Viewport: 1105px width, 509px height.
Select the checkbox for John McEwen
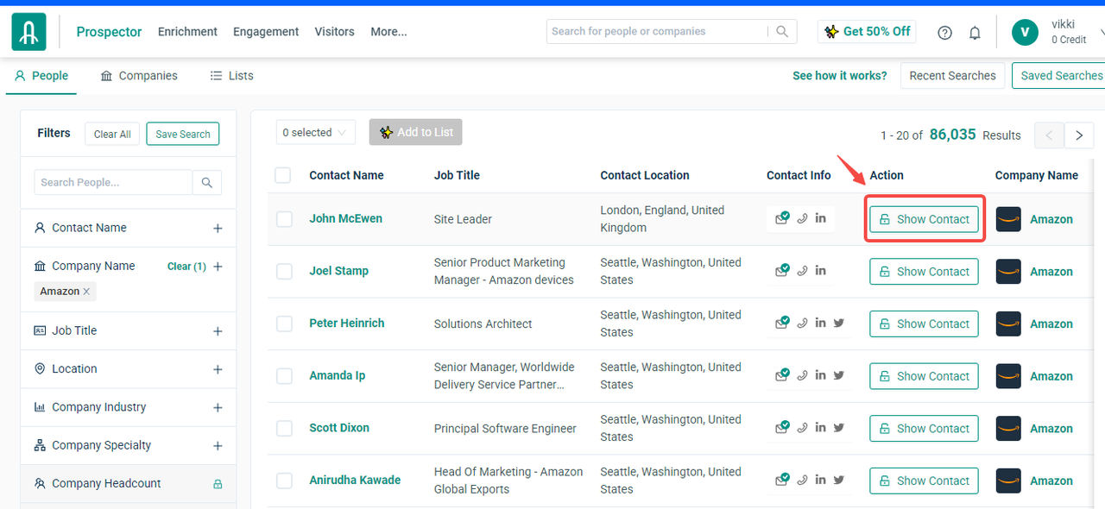(284, 219)
